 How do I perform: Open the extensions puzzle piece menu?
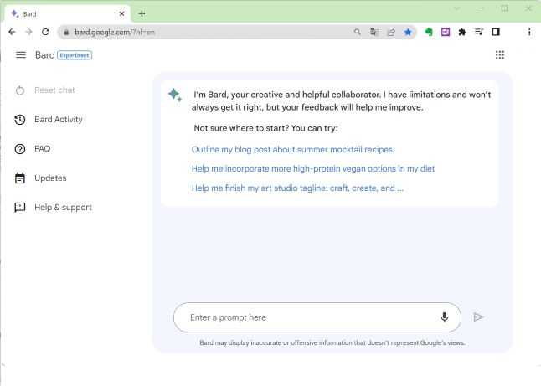(x=462, y=32)
